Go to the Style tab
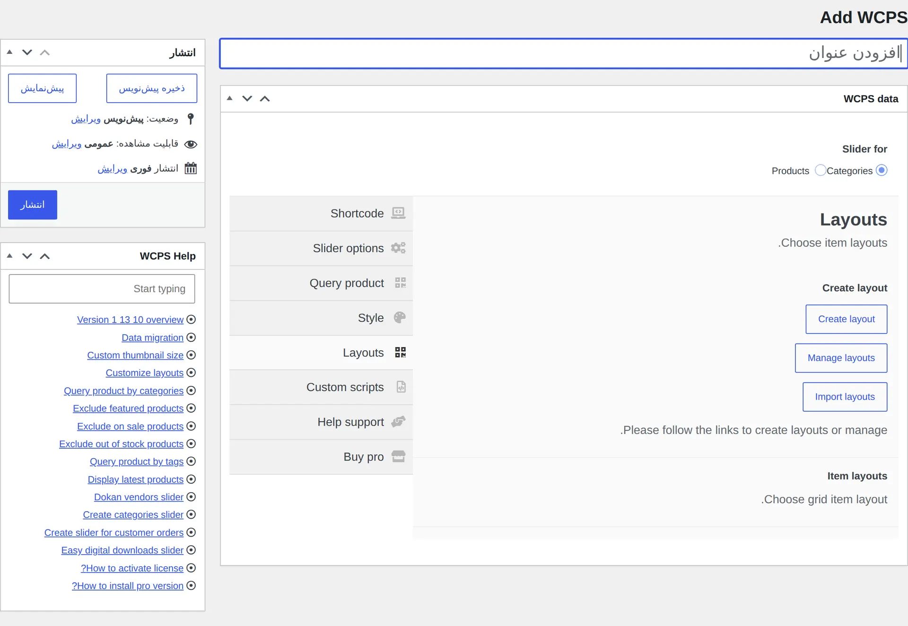 tap(321, 318)
